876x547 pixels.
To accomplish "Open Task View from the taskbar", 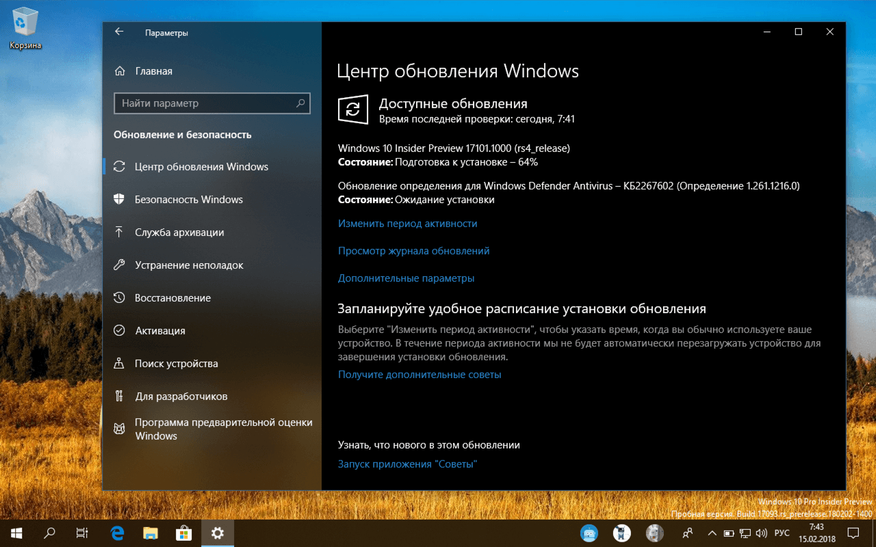I will [82, 533].
